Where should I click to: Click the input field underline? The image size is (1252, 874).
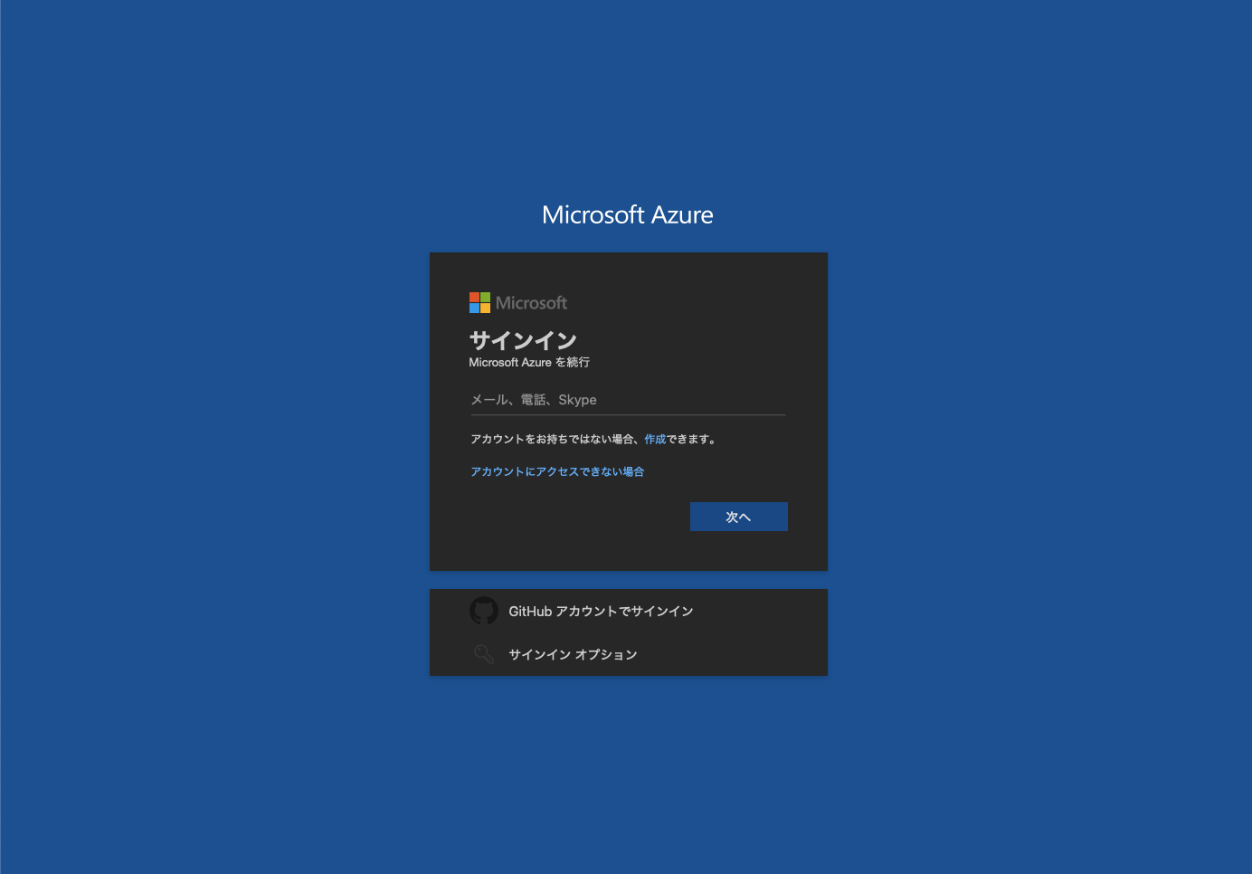click(627, 413)
